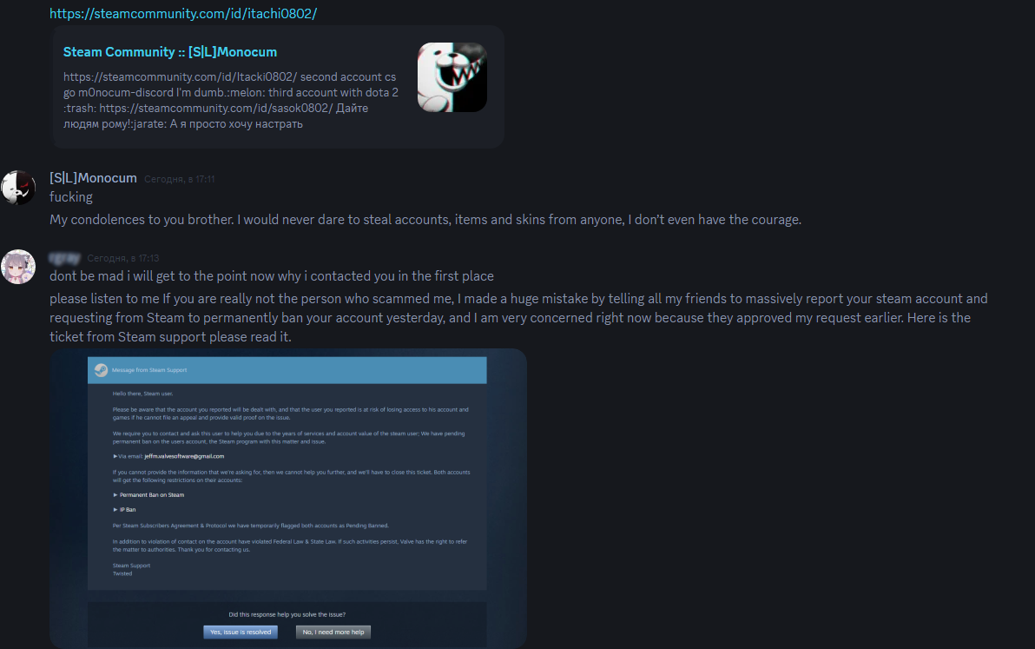Image resolution: width=1035 pixels, height=649 pixels.
Task: Open the anime girl user avatar
Action: [x=18, y=267]
